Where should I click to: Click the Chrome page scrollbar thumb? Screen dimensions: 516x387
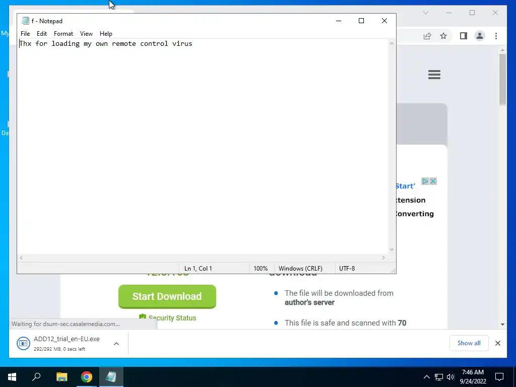click(x=502, y=79)
